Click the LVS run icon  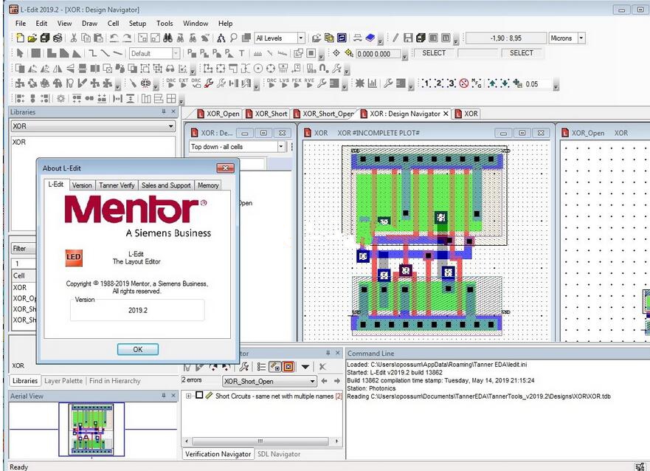click(x=284, y=83)
